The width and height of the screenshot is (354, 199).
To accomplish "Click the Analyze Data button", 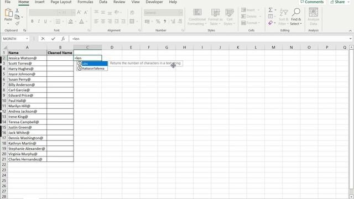I will (314, 17).
